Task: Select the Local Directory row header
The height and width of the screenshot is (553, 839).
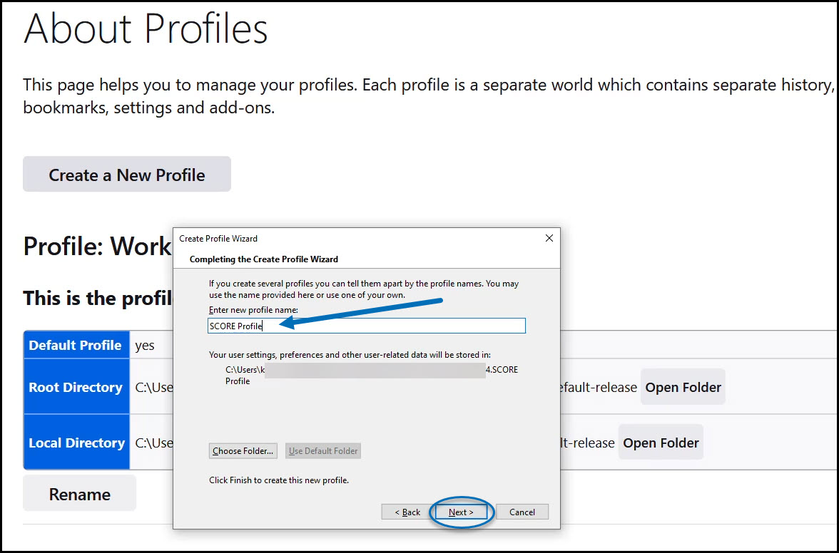Action: pos(76,443)
